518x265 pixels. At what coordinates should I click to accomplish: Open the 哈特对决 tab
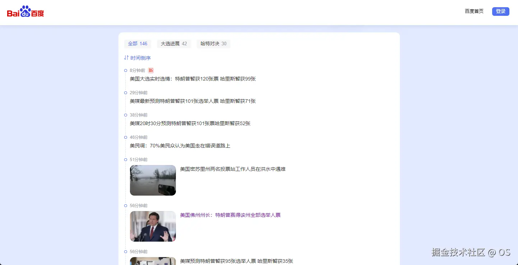pos(213,44)
